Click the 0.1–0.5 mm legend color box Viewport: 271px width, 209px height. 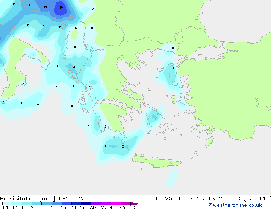7,203
